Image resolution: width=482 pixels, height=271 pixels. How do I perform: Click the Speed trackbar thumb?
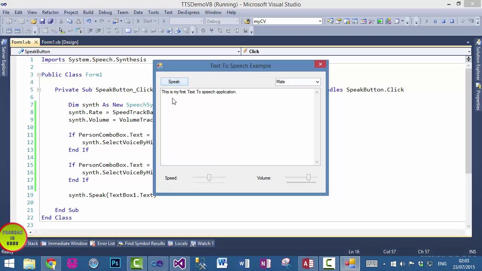pos(209,178)
